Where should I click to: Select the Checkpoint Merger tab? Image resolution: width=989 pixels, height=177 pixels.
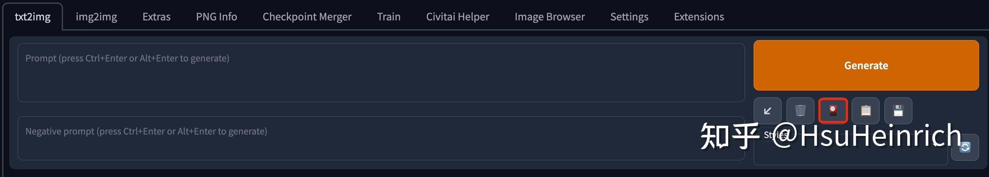coord(307,17)
